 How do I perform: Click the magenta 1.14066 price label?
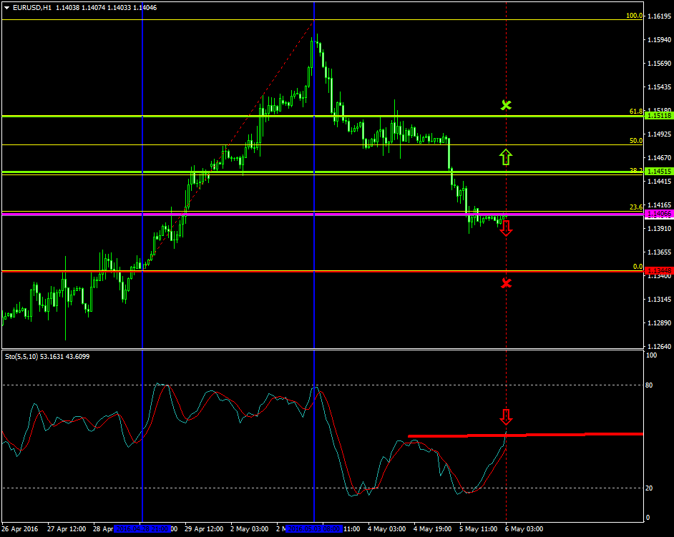pos(658,214)
